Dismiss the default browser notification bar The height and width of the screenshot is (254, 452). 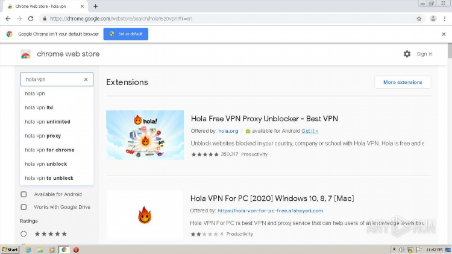[444, 34]
